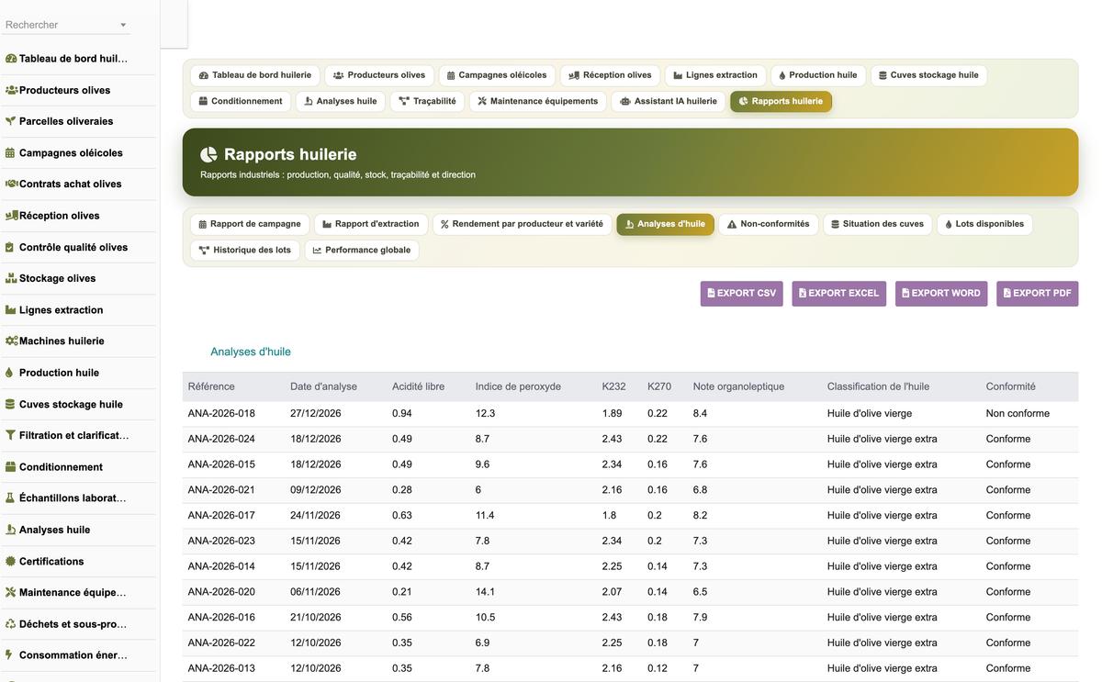Viewport: 1102px width, 682px height.
Task: Click Stockage olives boxes icon
Action: (x=11, y=278)
